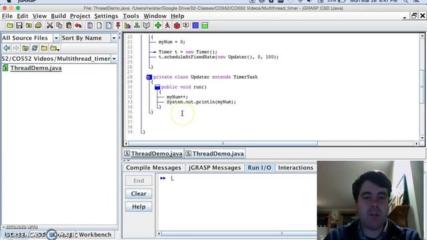The image size is (427, 240).
Task: Go forward with the greyed right arrow in browse panel
Action: pos(16,48)
